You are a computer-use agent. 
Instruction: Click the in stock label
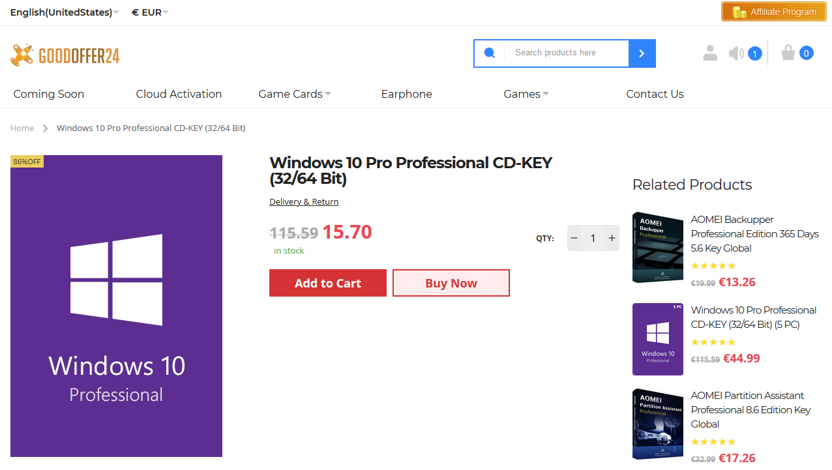pyautogui.click(x=289, y=250)
